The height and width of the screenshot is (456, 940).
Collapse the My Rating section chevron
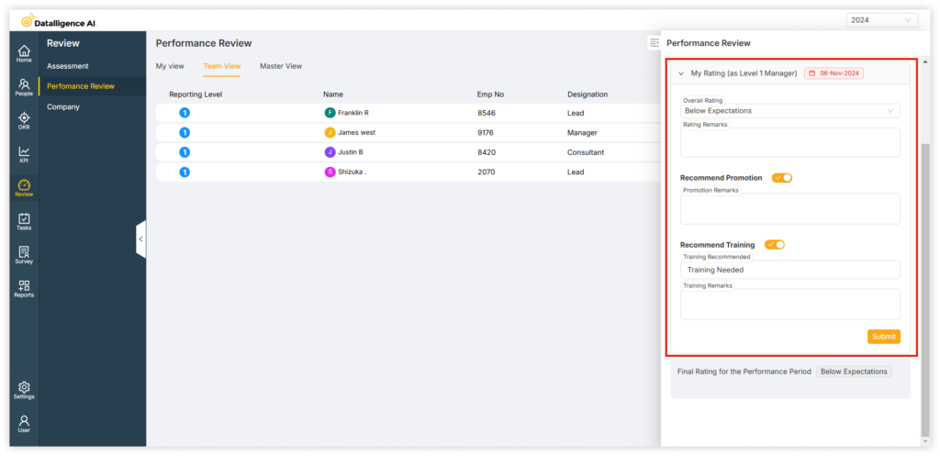(x=681, y=73)
